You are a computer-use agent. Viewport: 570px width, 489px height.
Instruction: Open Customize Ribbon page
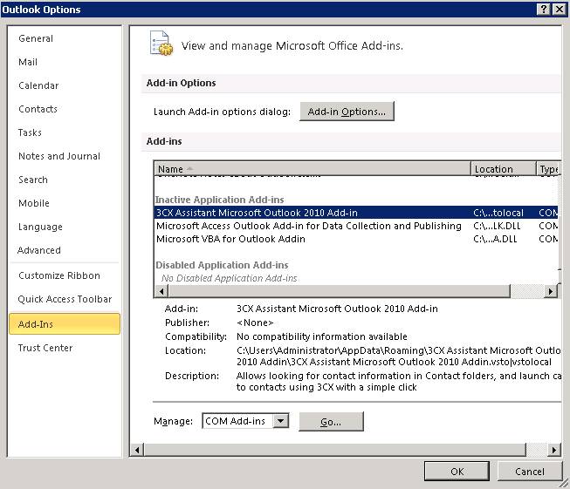coord(59,275)
